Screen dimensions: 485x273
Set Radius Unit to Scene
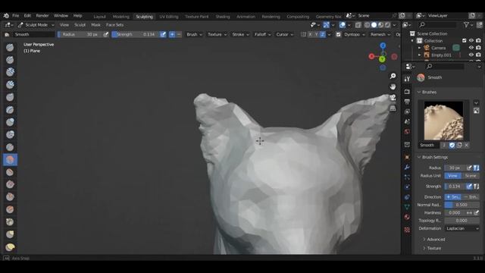click(471, 176)
